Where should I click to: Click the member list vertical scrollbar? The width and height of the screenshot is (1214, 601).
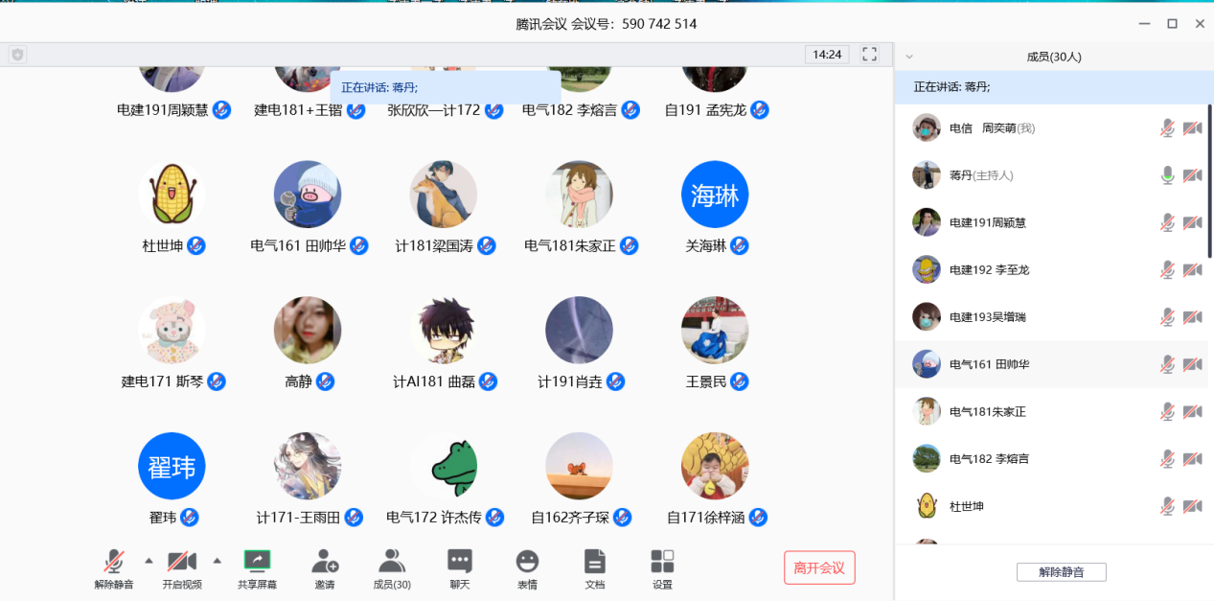pyautogui.click(x=1209, y=182)
